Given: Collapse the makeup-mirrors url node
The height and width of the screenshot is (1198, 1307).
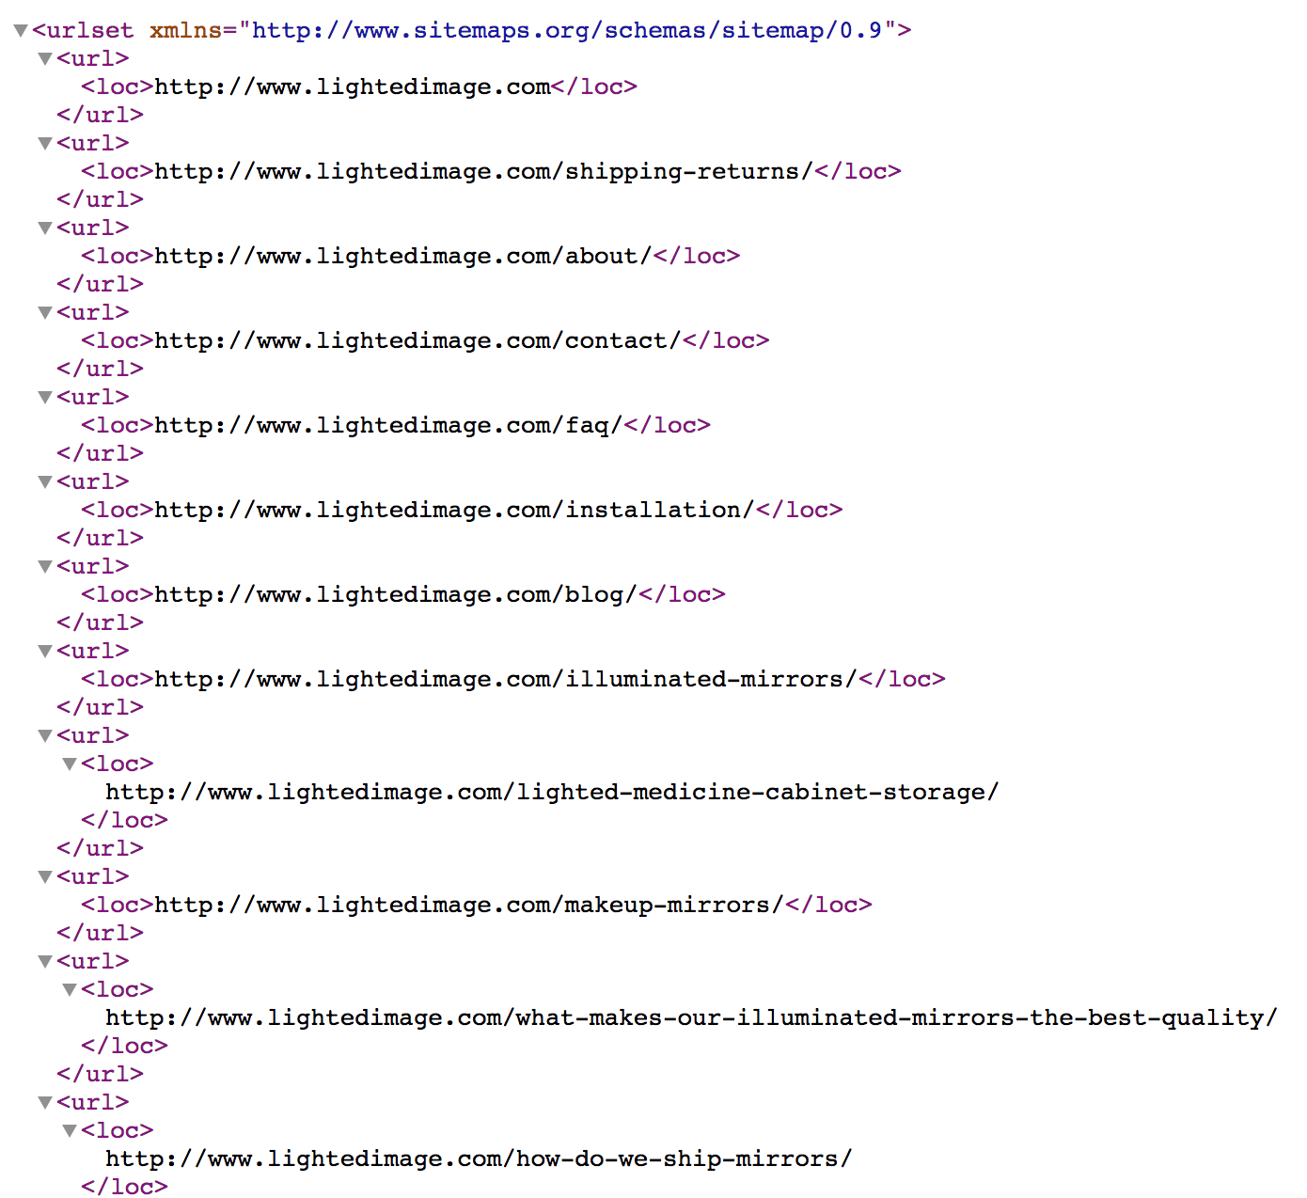Looking at the screenshot, I should [x=43, y=876].
